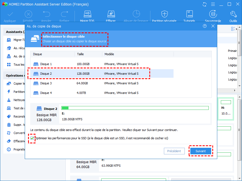242x181 pixels.
Task: Click the 128.00GB size cell
Action: 83,74
